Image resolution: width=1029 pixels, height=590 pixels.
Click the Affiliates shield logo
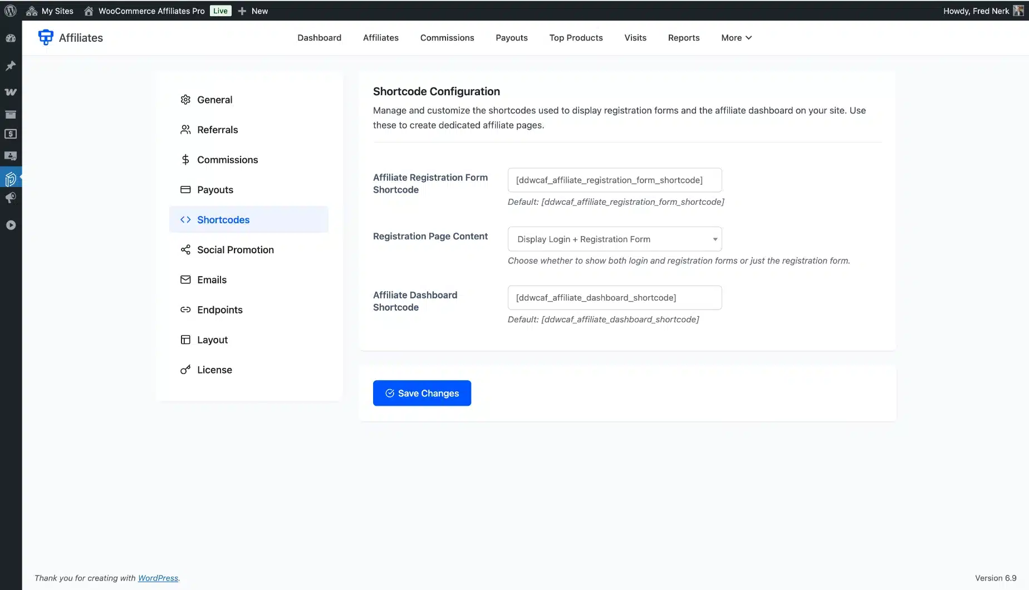[46, 37]
